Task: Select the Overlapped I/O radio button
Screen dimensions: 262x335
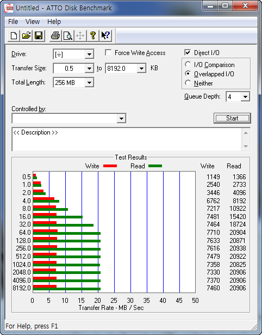Action: point(188,74)
